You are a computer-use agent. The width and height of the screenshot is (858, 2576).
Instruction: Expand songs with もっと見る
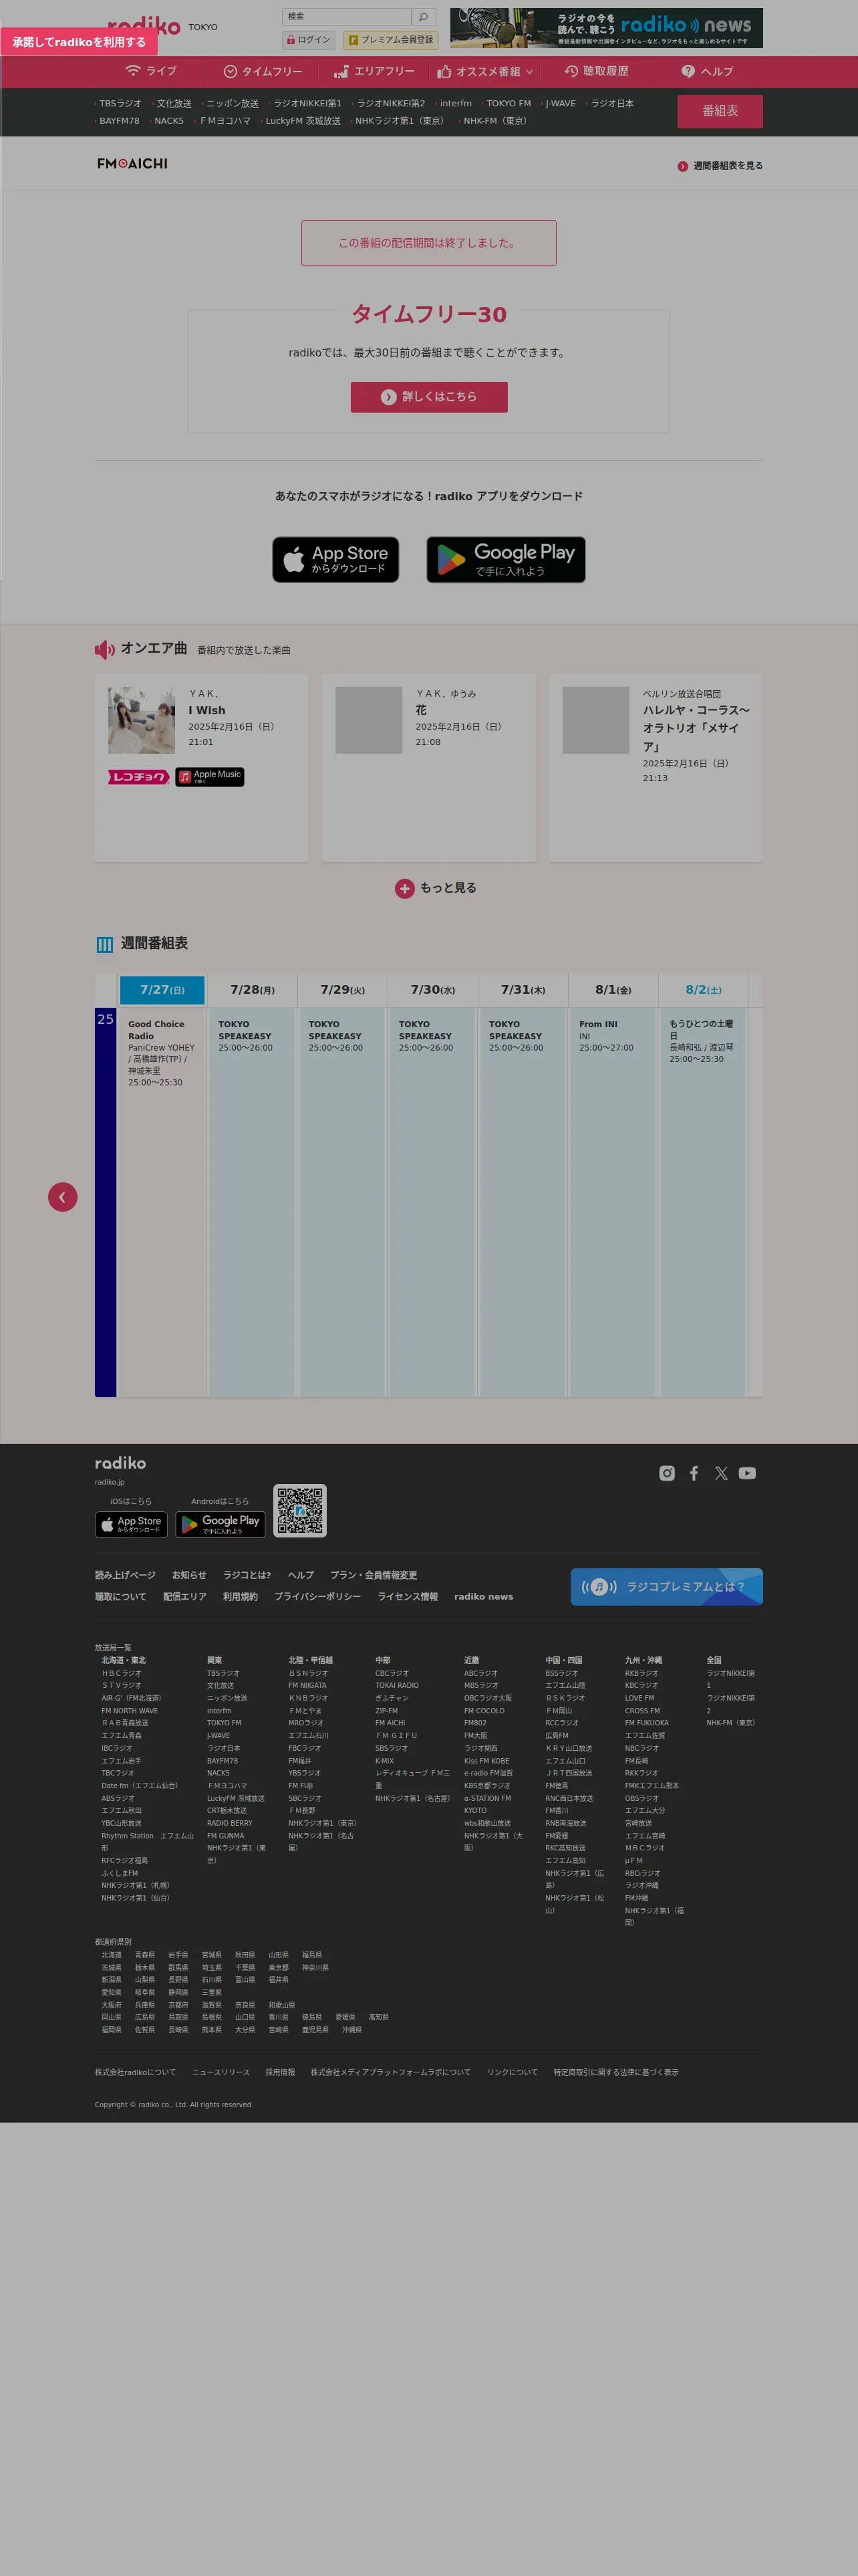point(436,888)
